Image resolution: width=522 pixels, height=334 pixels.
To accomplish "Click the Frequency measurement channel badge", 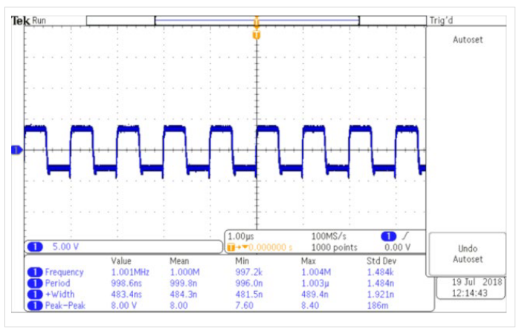I will [34, 272].
